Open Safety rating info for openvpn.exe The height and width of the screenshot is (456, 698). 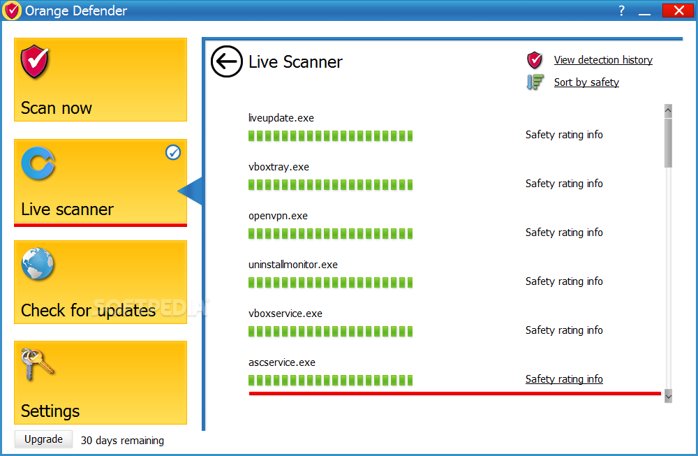(x=564, y=233)
